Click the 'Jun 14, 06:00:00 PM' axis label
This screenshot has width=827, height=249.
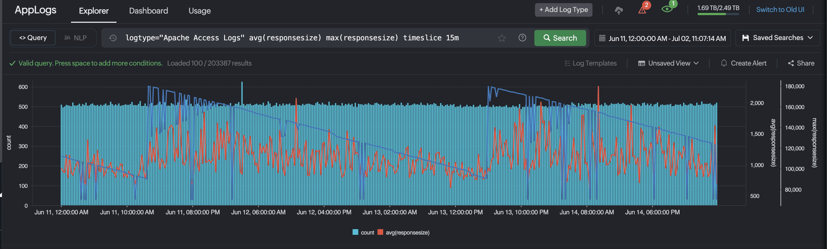(x=652, y=212)
